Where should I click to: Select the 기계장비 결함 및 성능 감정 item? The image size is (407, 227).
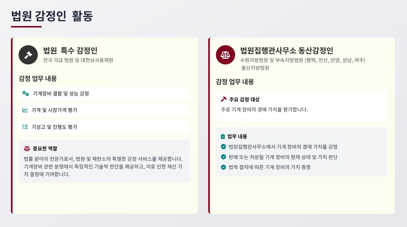[x=61, y=93]
